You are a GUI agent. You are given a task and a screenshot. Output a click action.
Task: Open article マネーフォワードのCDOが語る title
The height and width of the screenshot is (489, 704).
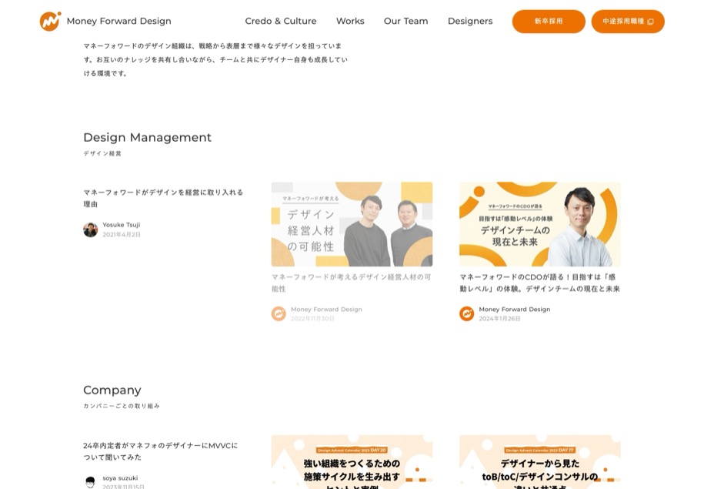(x=539, y=283)
